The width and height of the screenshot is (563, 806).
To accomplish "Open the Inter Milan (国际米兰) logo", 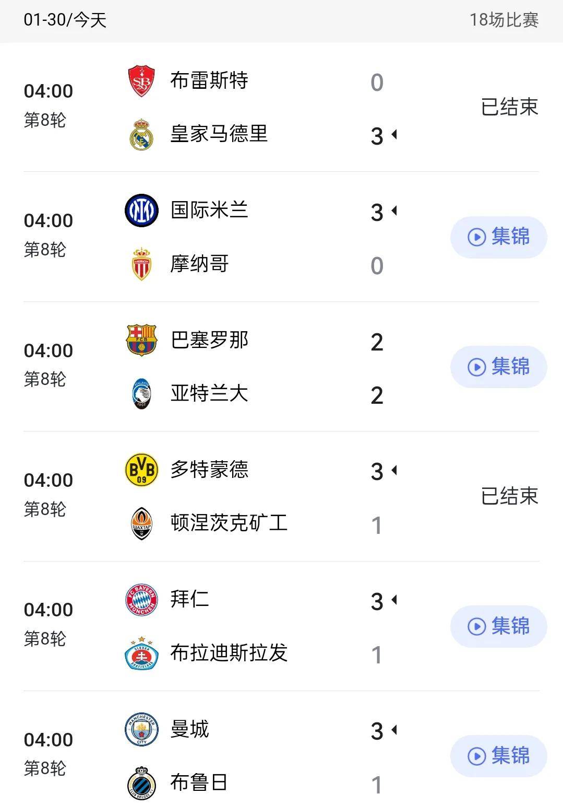I will (x=141, y=211).
